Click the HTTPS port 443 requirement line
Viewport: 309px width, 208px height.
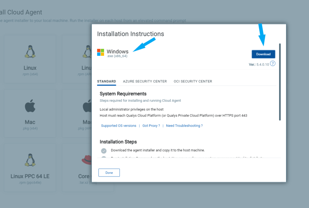click(173, 116)
